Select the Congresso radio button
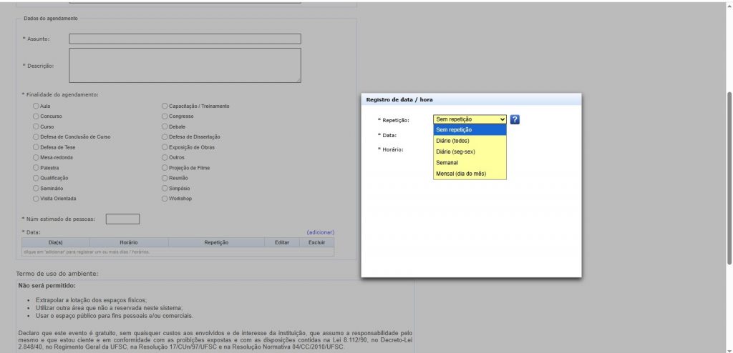The height and width of the screenshot is (353, 733). pyautogui.click(x=165, y=116)
